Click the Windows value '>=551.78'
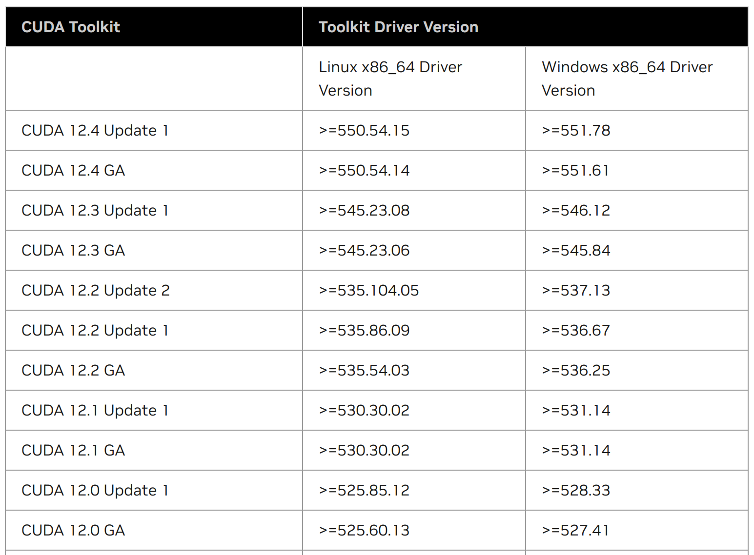 pos(576,130)
